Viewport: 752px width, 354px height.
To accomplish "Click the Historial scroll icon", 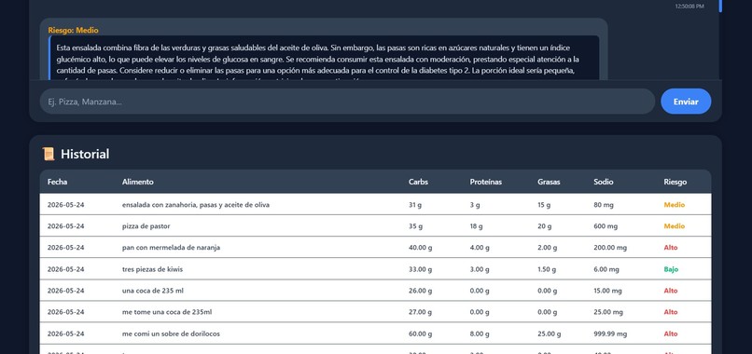I will (49, 154).
